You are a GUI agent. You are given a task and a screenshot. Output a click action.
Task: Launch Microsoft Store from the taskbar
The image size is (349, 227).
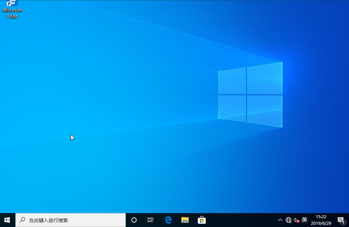[202, 220]
